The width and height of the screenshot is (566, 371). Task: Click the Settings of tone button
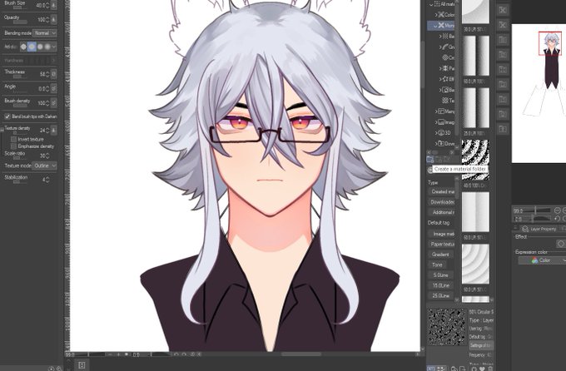(x=481, y=345)
